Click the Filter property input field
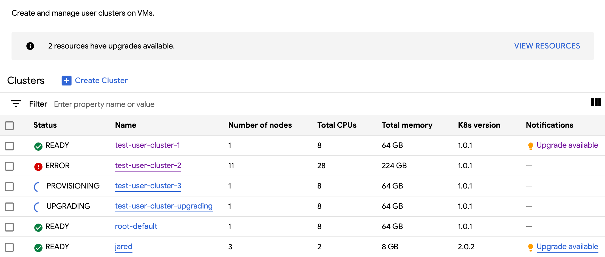Viewport: 605px width, 257px height. point(104,104)
